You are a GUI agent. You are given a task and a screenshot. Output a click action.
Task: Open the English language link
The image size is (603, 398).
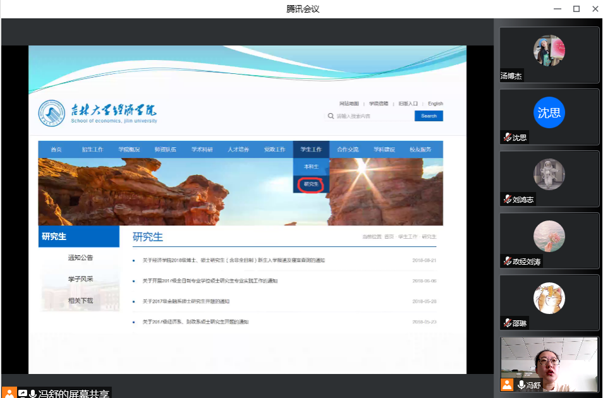[x=435, y=104]
